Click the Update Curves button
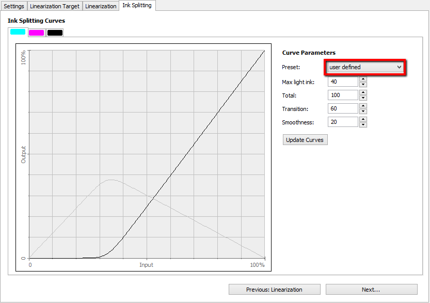The width and height of the screenshot is (430, 303). click(305, 140)
